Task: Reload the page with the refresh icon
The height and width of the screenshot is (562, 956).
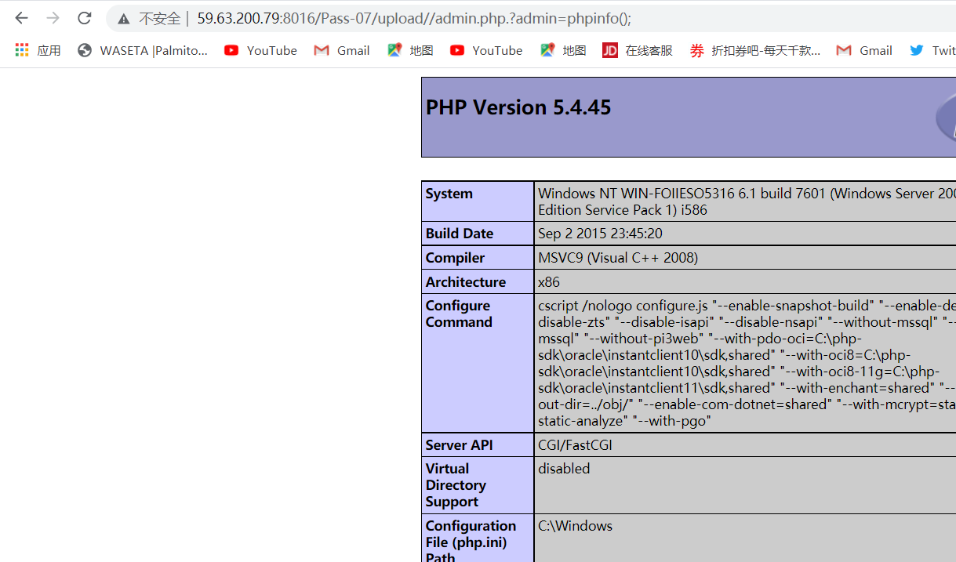Action: point(85,18)
